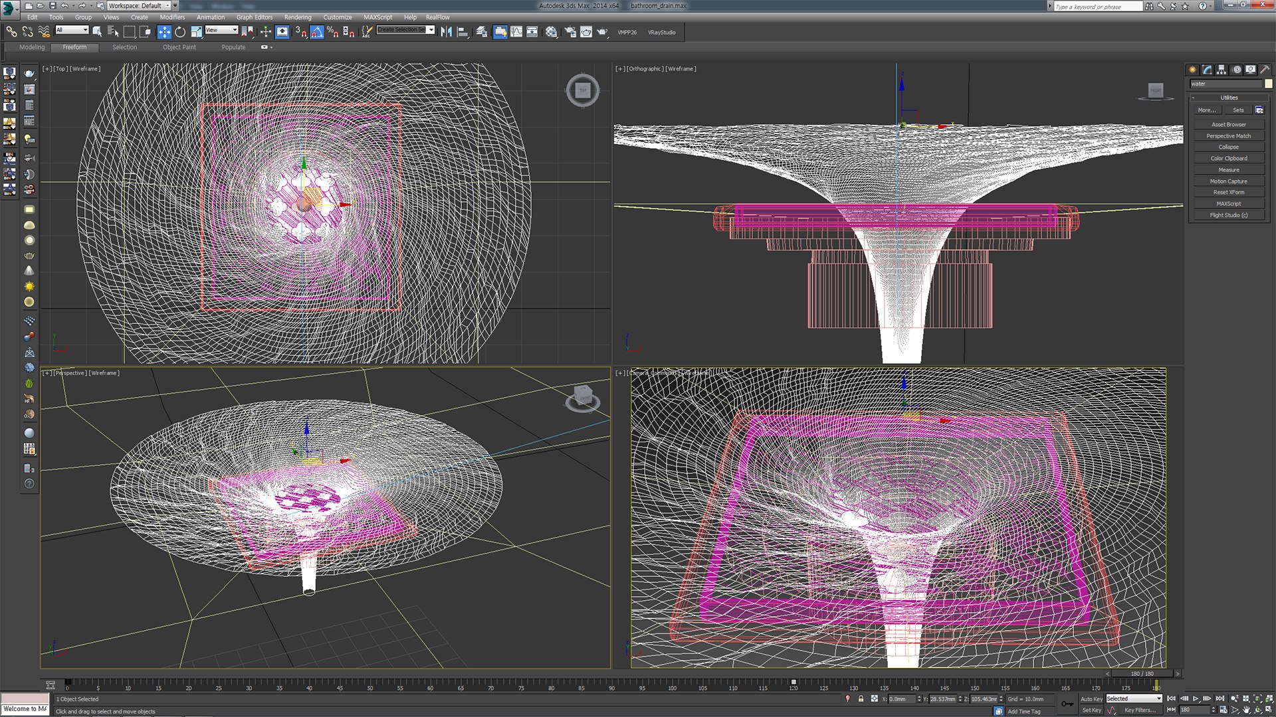Activate the Select and Rotate tool
This screenshot has width=1276, height=717.
tap(180, 32)
